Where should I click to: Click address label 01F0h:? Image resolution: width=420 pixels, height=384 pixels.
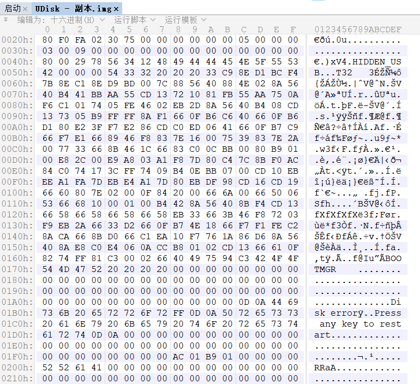(17, 357)
